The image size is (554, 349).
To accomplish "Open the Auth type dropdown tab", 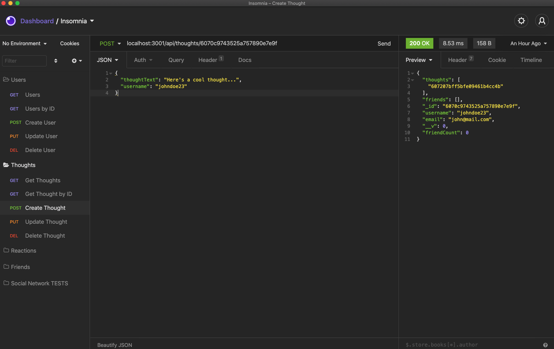I will 143,60.
